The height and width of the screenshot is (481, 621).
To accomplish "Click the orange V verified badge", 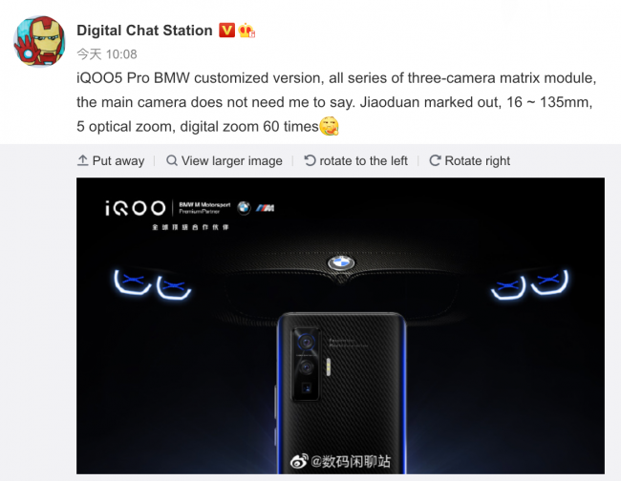I will (x=227, y=31).
